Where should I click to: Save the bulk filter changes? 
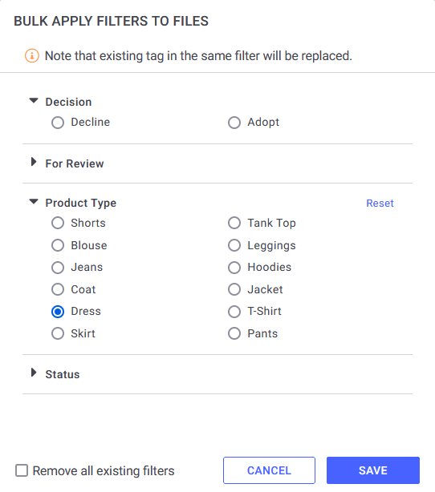[373, 470]
